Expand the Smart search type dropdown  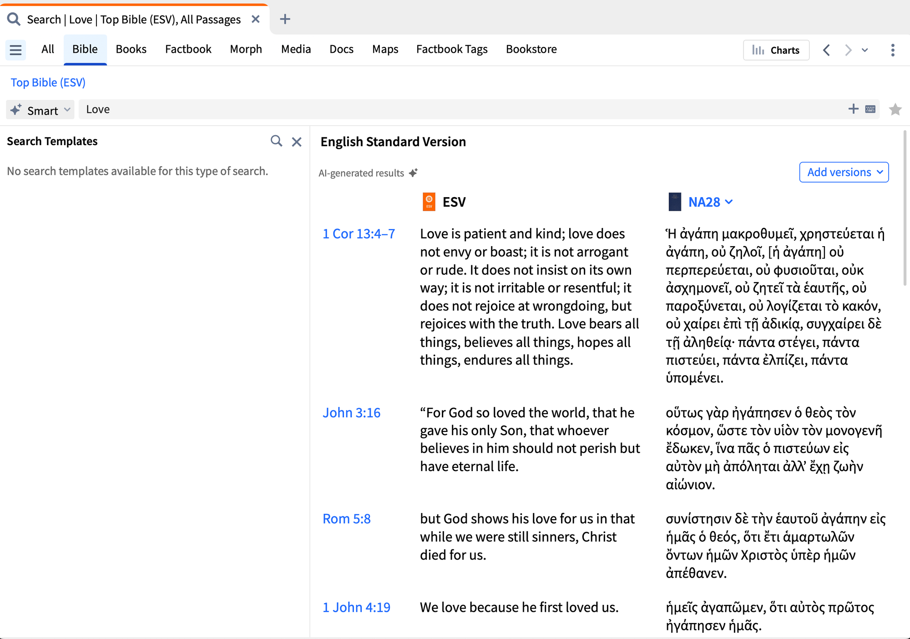[x=67, y=110]
